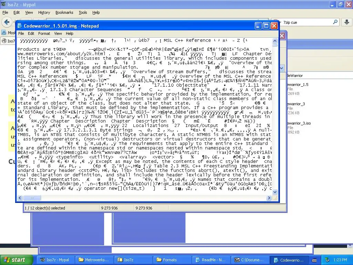Viewport: 353px width, 265px height.
Task: Click Notepad vertical scrollbar down arrow
Action: (x=275, y=192)
